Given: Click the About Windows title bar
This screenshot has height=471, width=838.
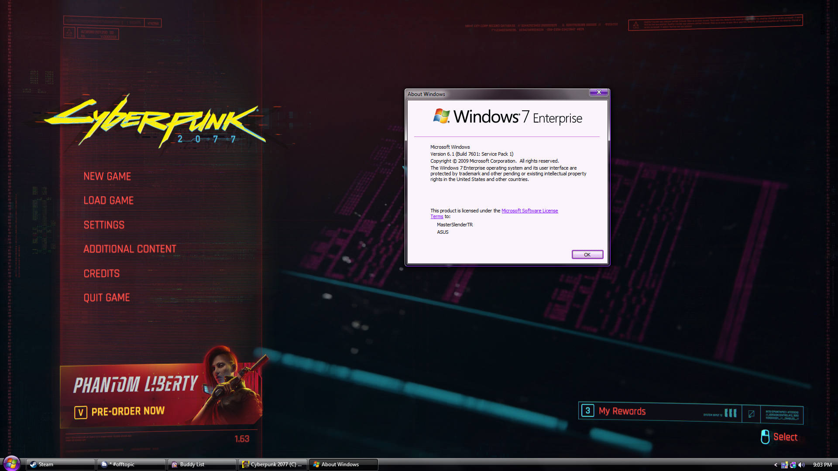Looking at the screenshot, I should (x=498, y=94).
